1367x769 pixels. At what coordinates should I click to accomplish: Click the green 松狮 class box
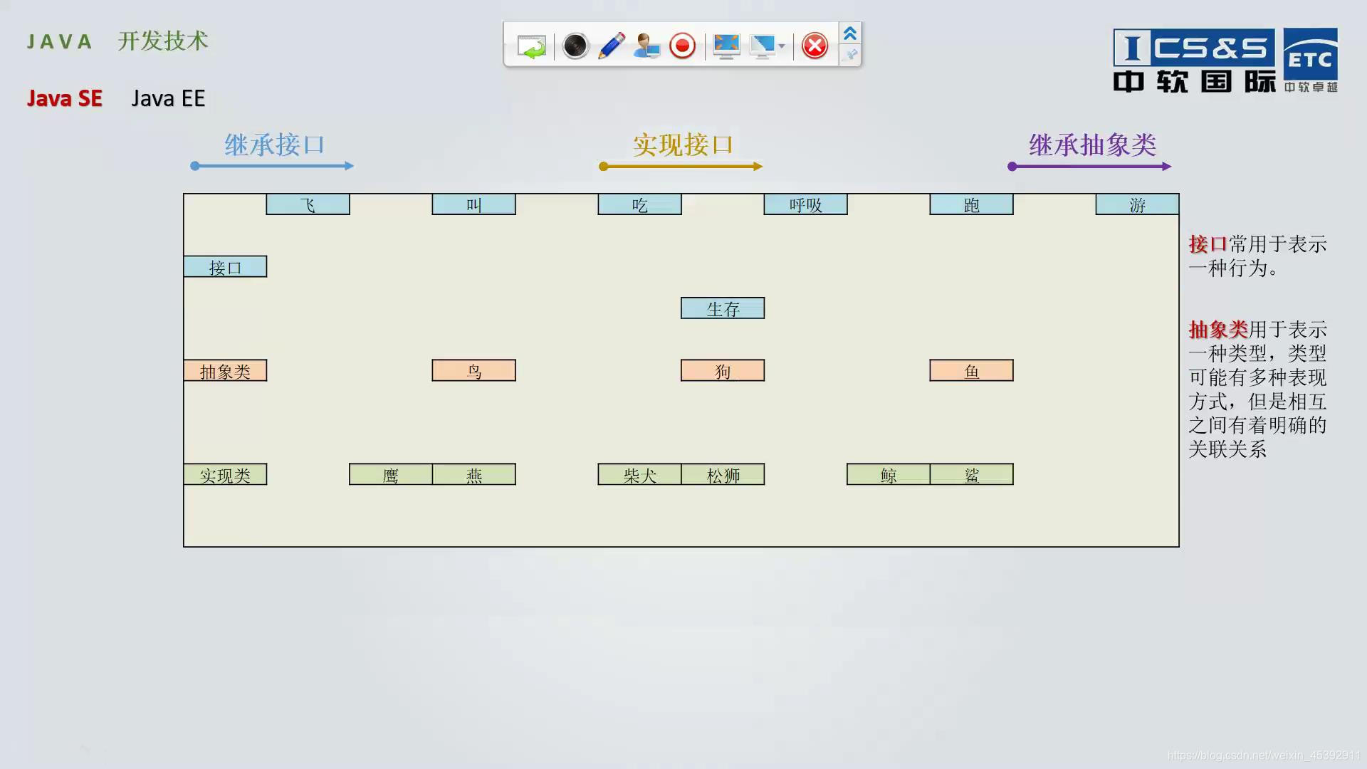723,475
